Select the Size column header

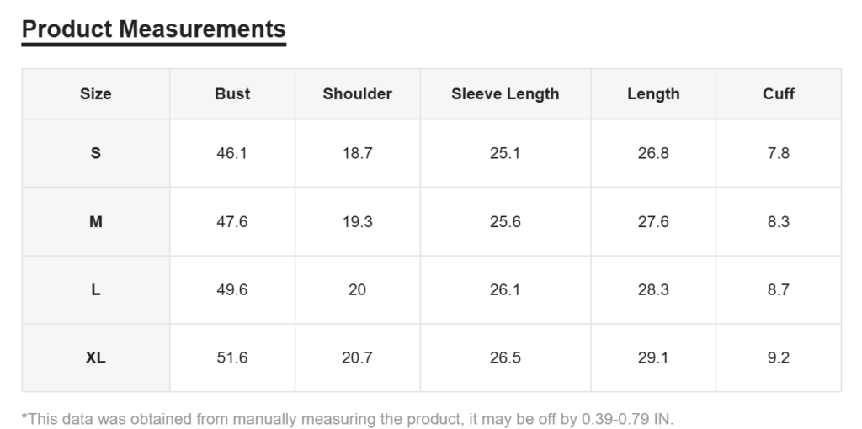pyautogui.click(x=96, y=94)
